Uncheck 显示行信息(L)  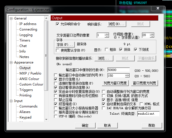pyautogui.click(x=56, y=79)
